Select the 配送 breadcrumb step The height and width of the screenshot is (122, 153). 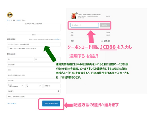point(18,20)
